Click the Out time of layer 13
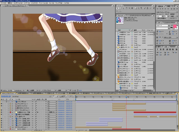 tap(69, 127)
